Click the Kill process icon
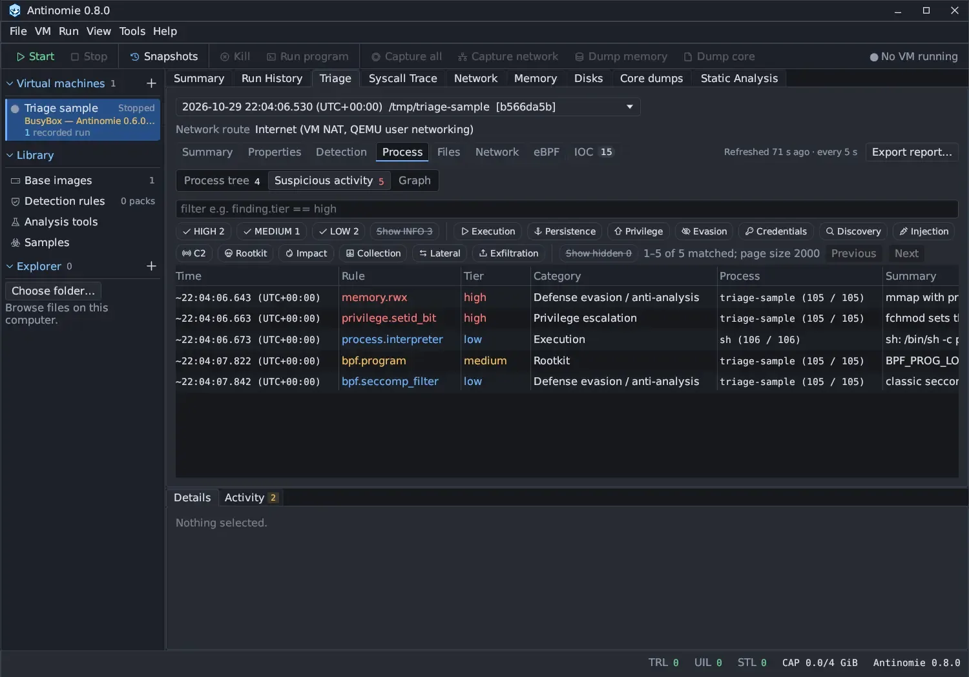 click(x=225, y=57)
